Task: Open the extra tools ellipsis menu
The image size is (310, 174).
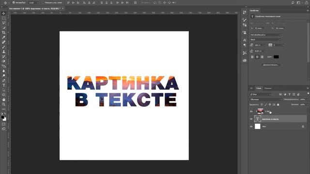Action: 3,109
